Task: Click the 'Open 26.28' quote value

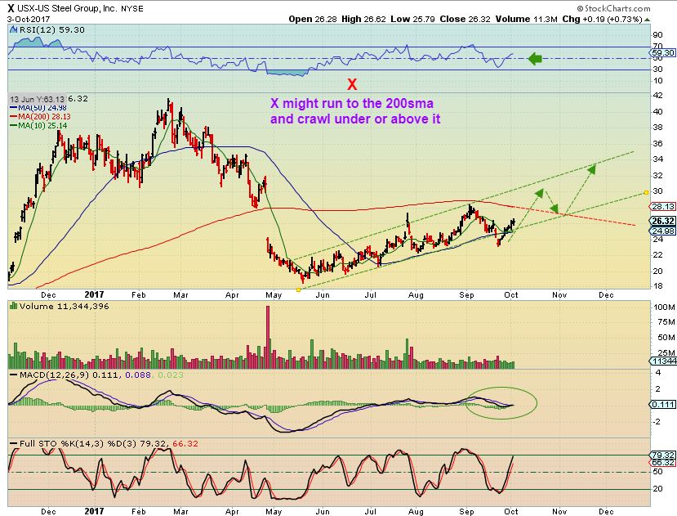Action: [313, 19]
